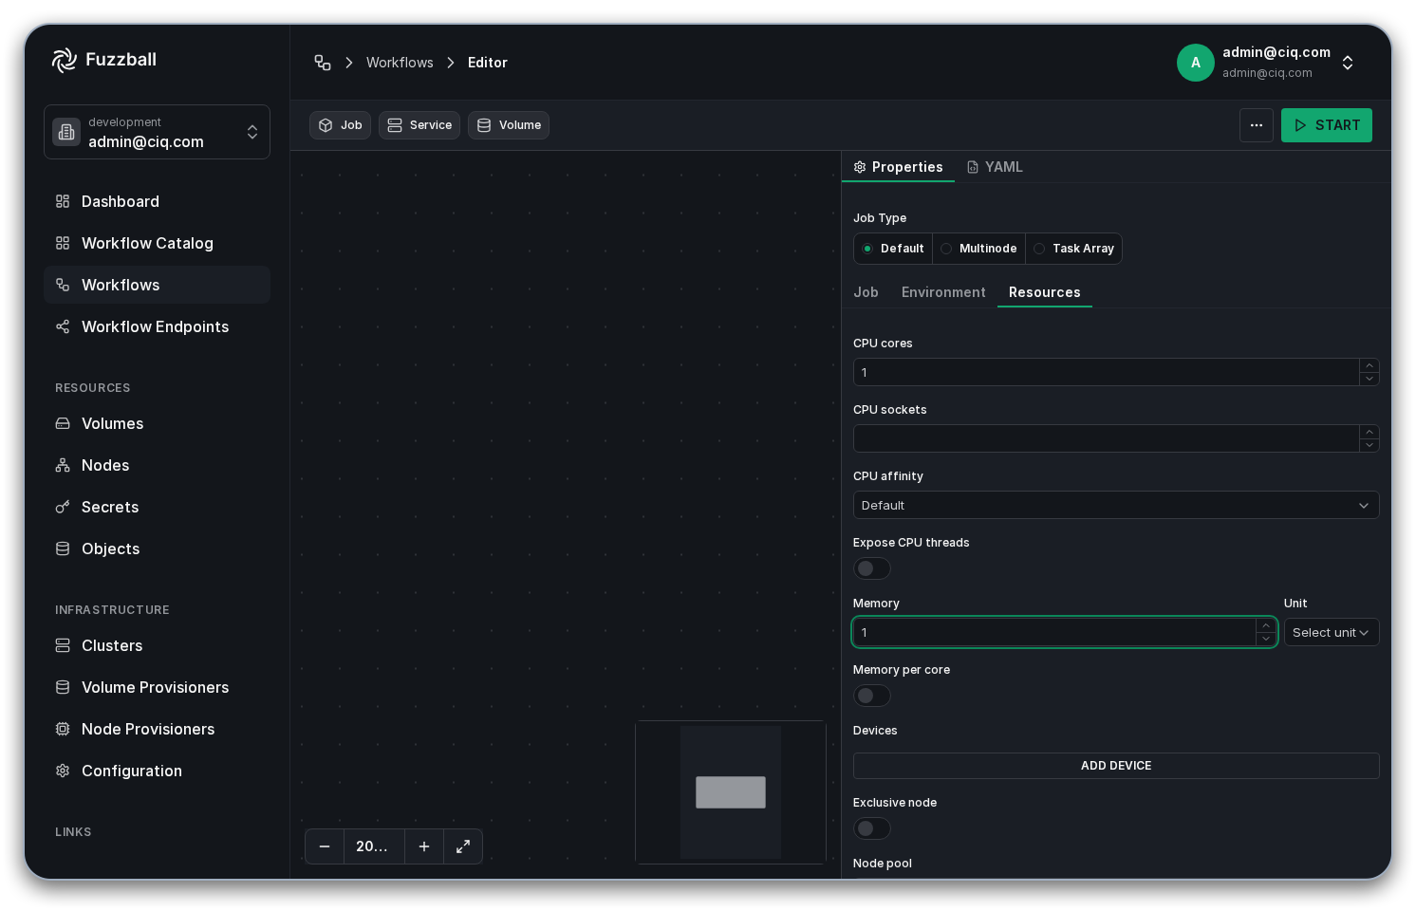The height and width of the screenshot is (911, 1416).
Task: Click the workflows breadcrumb root icon
Action: point(323,63)
